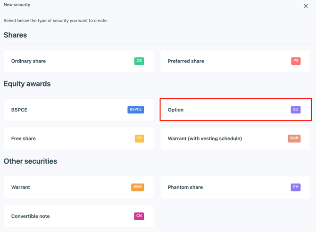Pick the BSPCE equity award label
This screenshot has width=316, height=232.
(x=19, y=110)
